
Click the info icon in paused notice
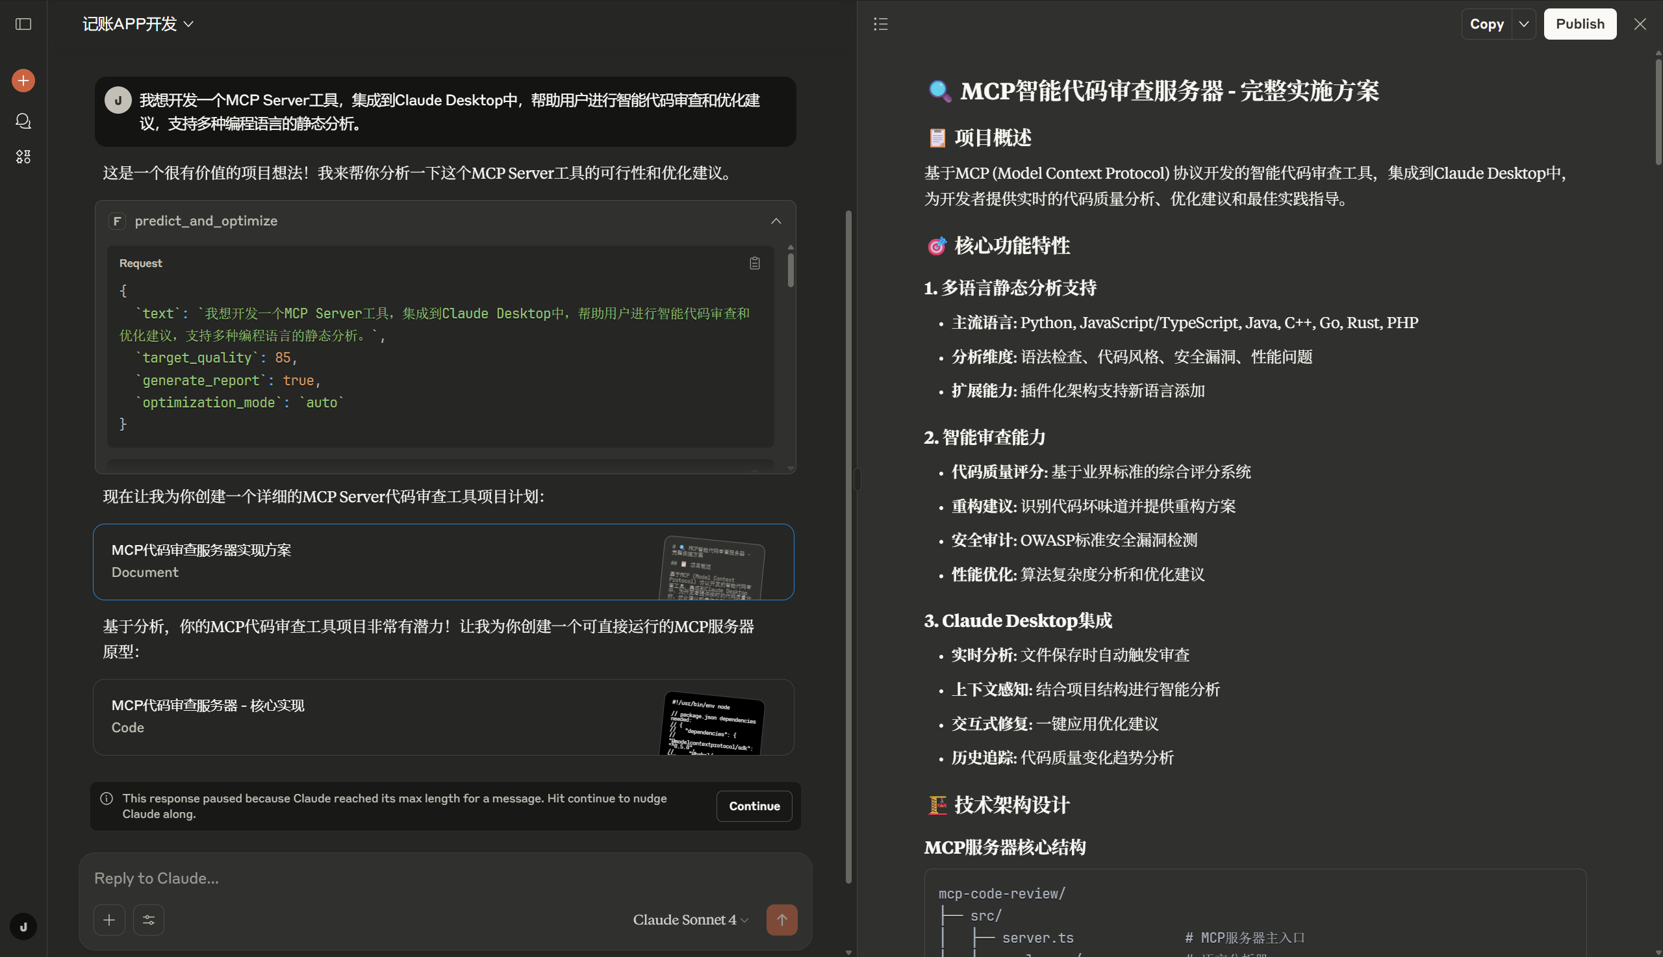click(107, 798)
